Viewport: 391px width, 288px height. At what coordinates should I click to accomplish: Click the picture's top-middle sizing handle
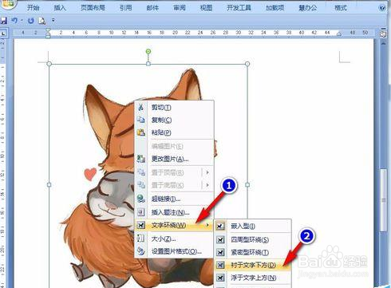coord(148,64)
